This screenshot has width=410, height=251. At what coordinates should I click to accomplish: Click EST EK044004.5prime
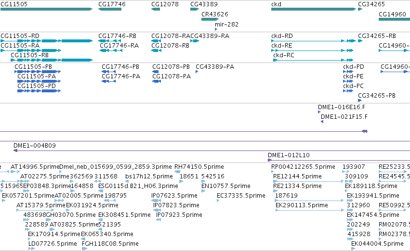(x=353, y=249)
